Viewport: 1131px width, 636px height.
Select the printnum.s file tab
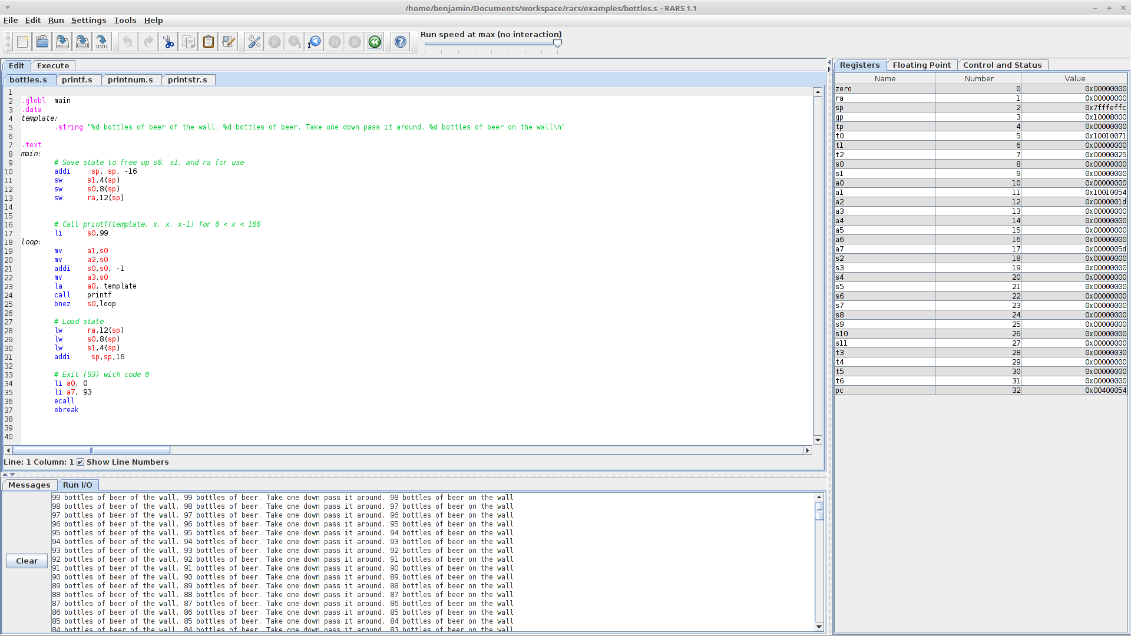130,79
